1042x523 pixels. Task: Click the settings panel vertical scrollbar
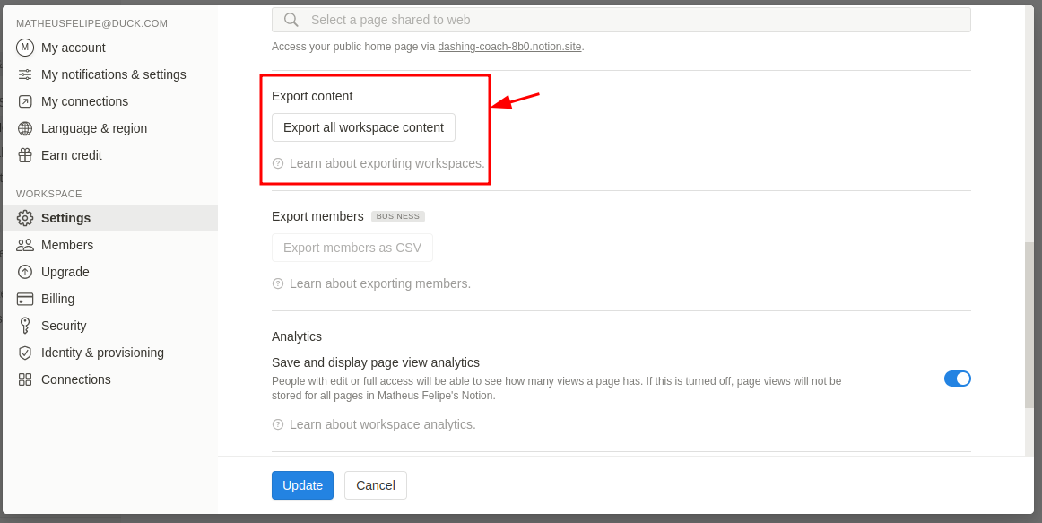tap(1029, 325)
